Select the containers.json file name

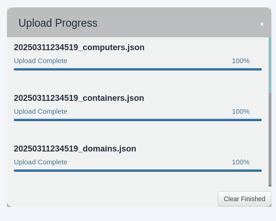point(79,98)
